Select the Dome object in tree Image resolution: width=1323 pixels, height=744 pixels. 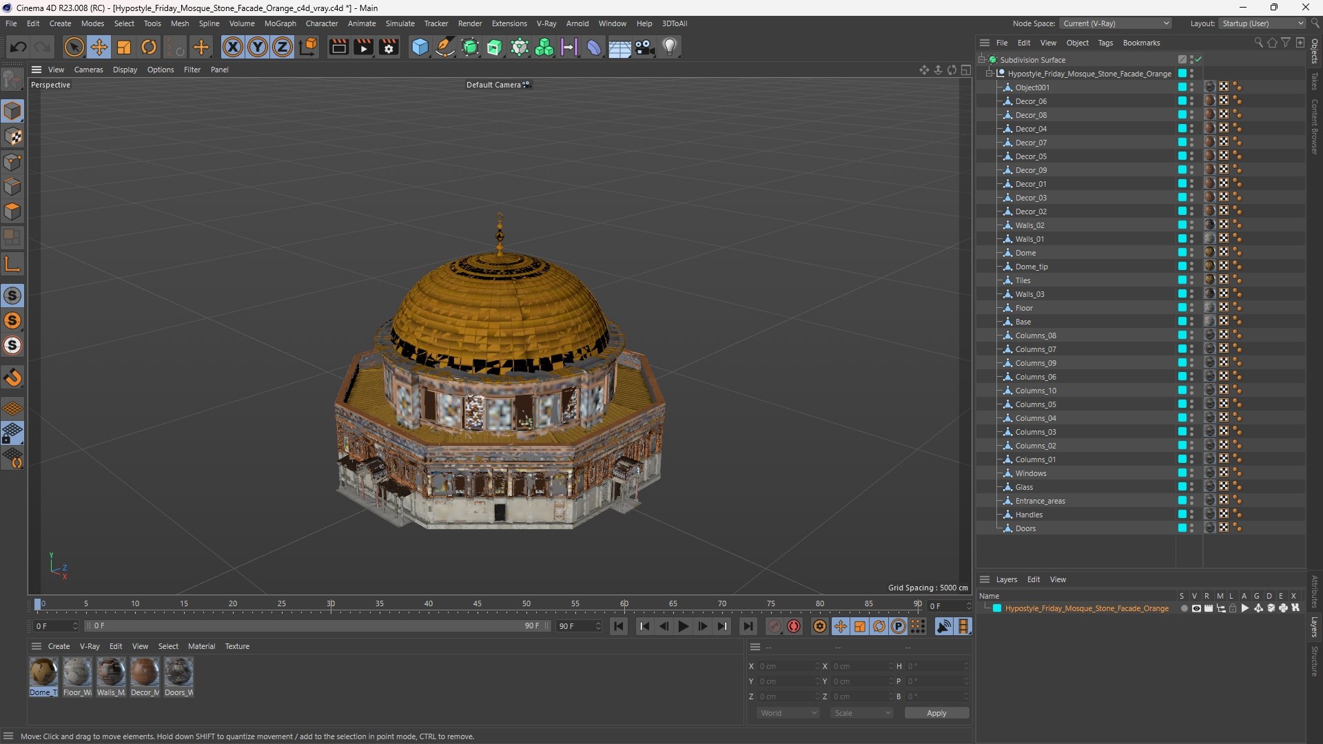pyautogui.click(x=1025, y=253)
